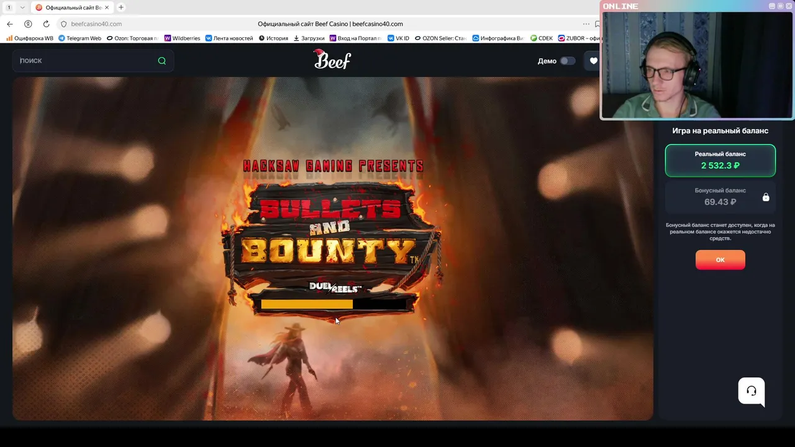Open the three-dots page menu
Viewport: 795px width, 447px height.
(586, 24)
